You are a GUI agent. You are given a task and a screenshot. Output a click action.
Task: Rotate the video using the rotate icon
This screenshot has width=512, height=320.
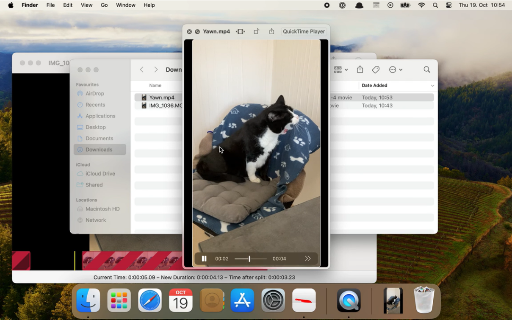257,32
